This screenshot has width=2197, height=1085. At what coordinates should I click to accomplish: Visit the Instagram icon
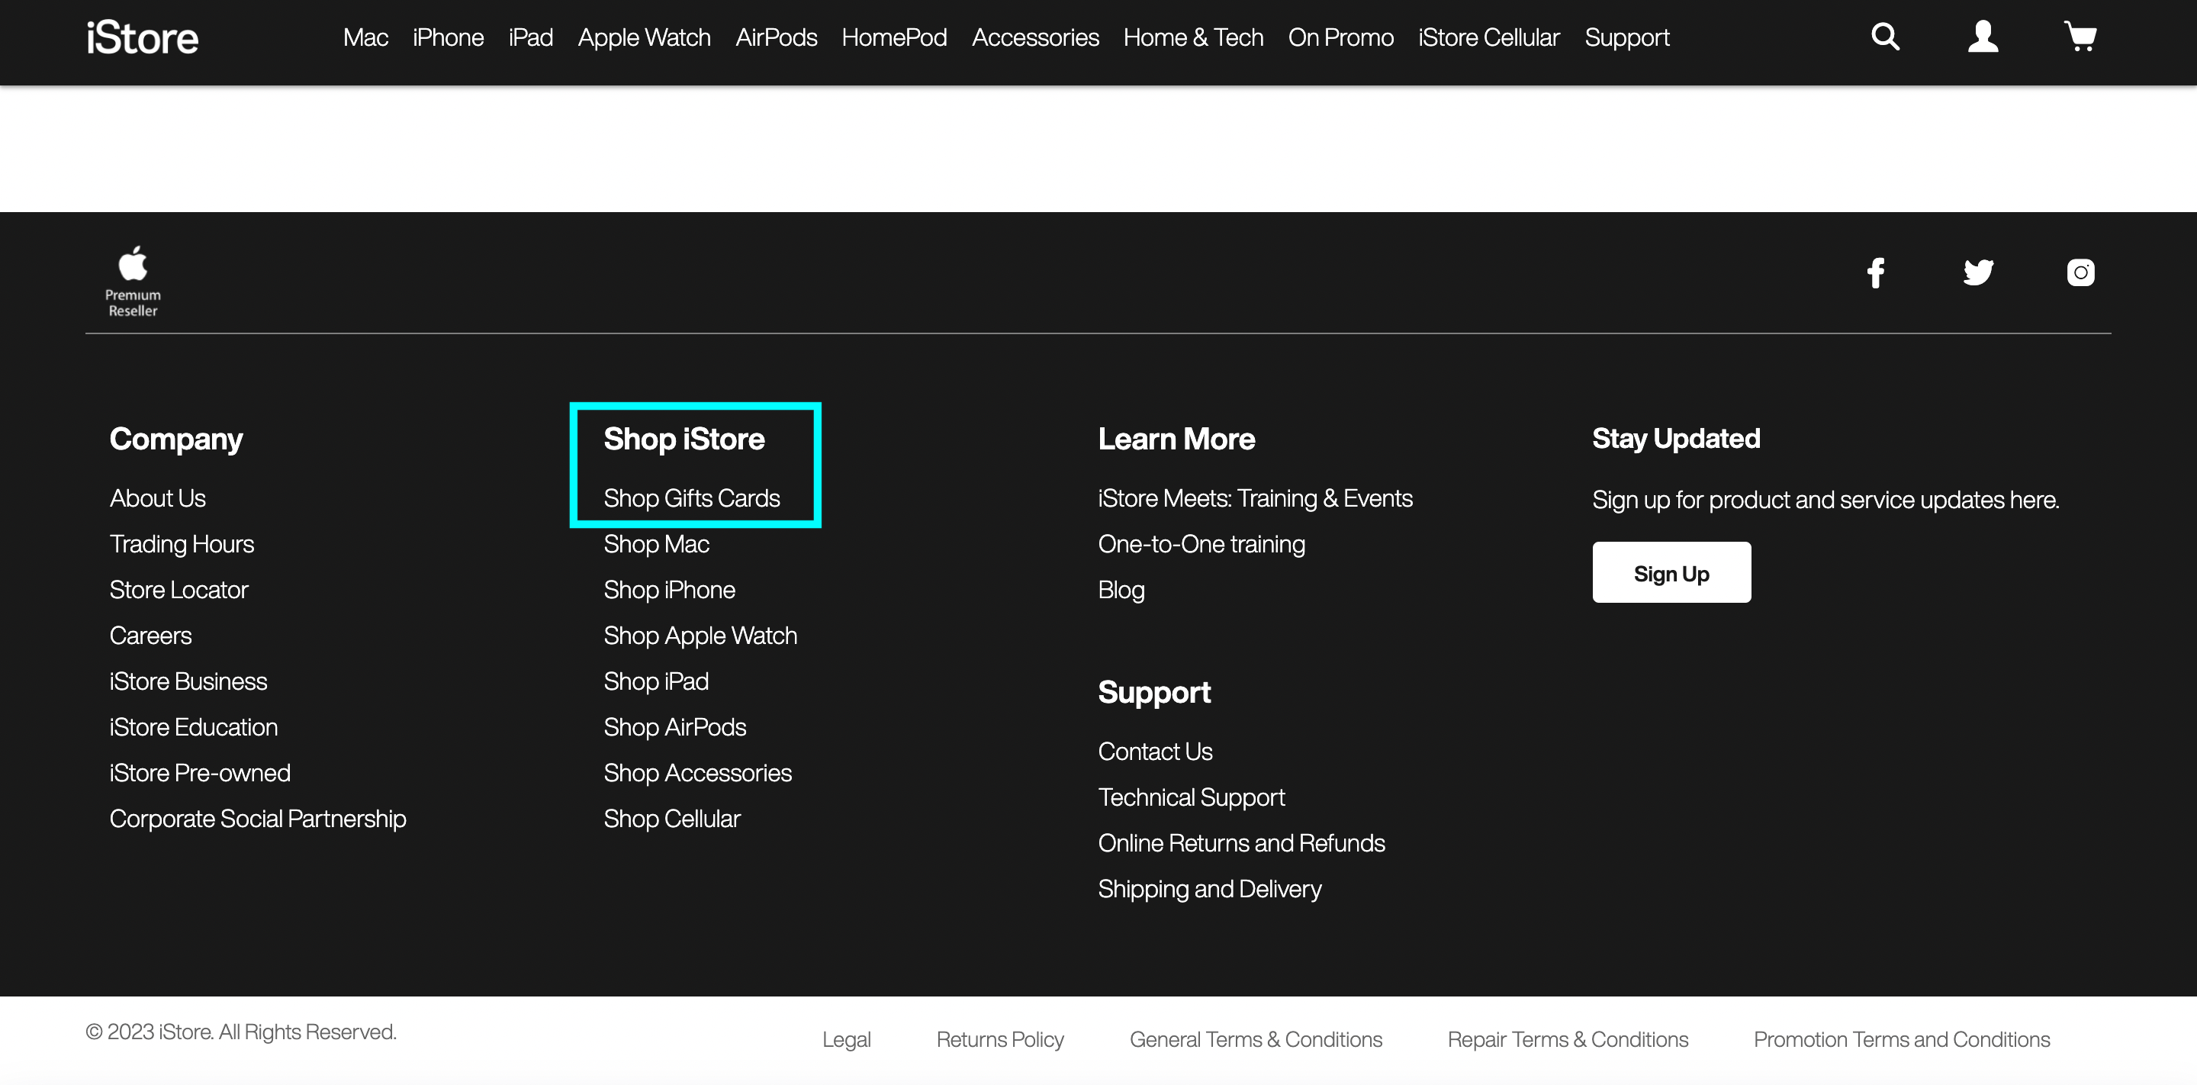tap(2080, 273)
